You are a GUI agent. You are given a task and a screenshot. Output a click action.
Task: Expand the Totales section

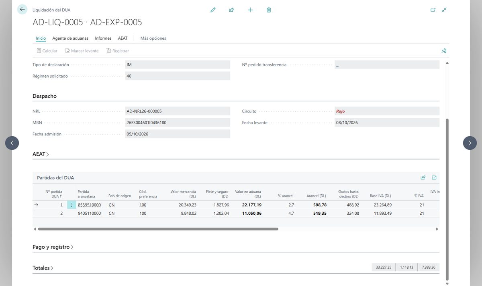[x=43, y=268]
